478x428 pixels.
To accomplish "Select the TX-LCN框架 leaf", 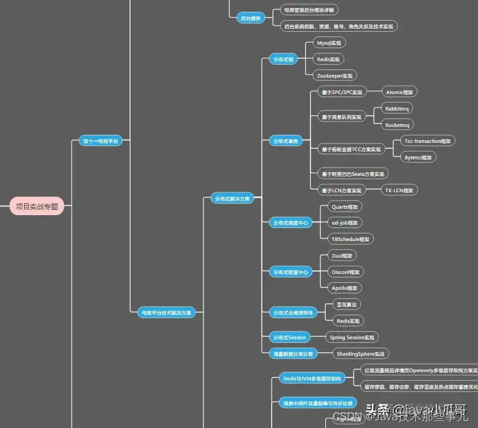I will pos(399,190).
